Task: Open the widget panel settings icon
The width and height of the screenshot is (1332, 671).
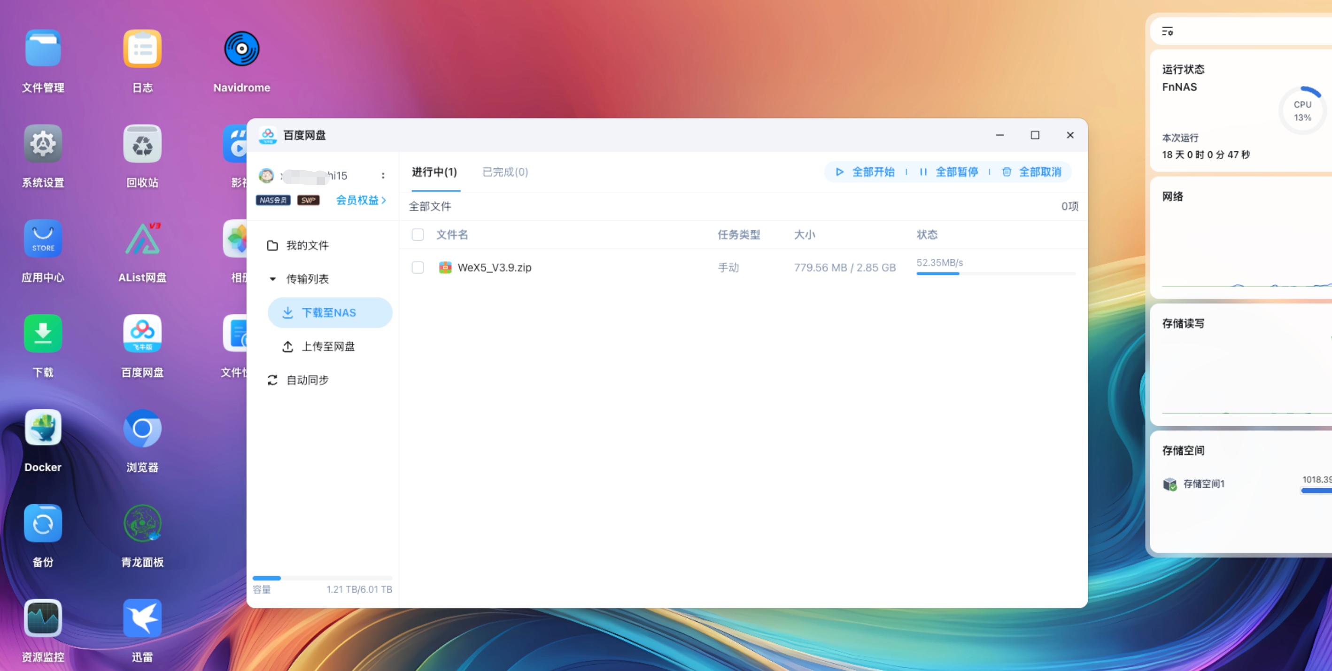Action: coord(1168,31)
